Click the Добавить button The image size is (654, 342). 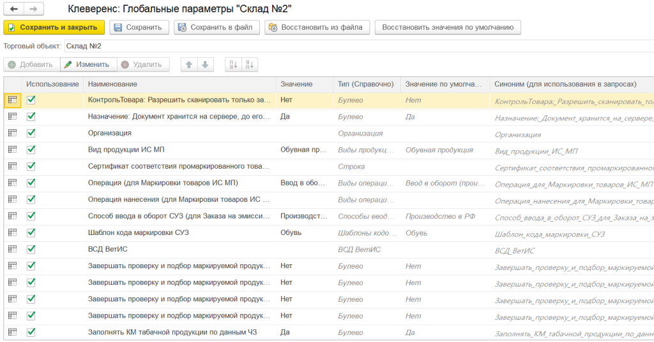[x=32, y=64]
